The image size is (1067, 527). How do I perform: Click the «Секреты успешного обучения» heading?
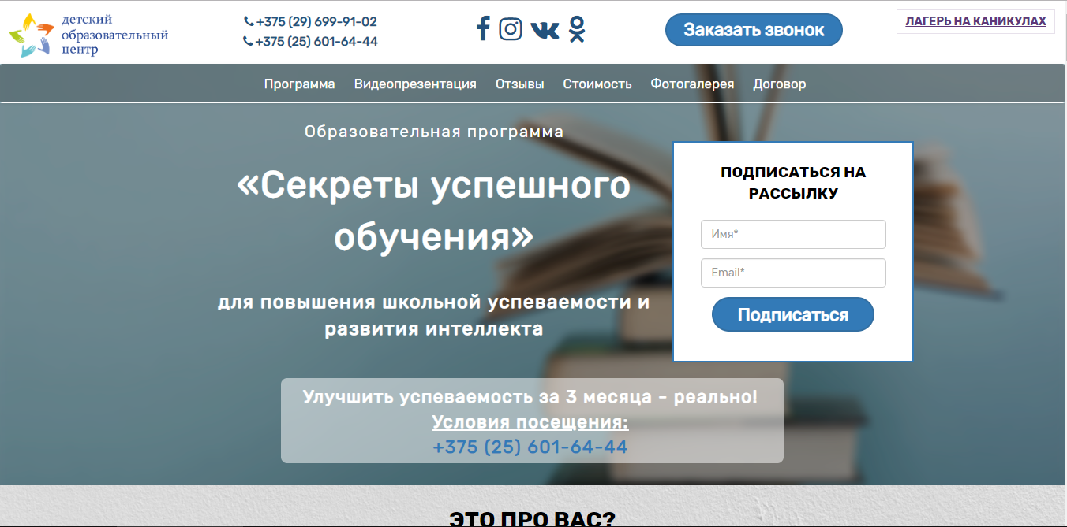[433, 211]
